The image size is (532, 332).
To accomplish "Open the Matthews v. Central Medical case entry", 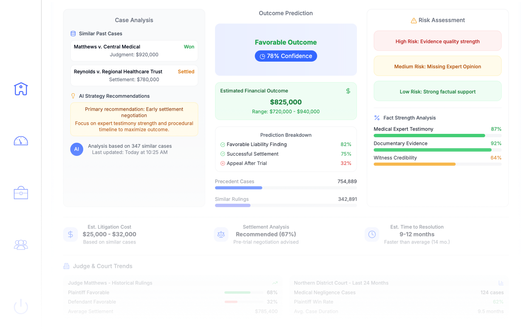I will (x=134, y=50).
